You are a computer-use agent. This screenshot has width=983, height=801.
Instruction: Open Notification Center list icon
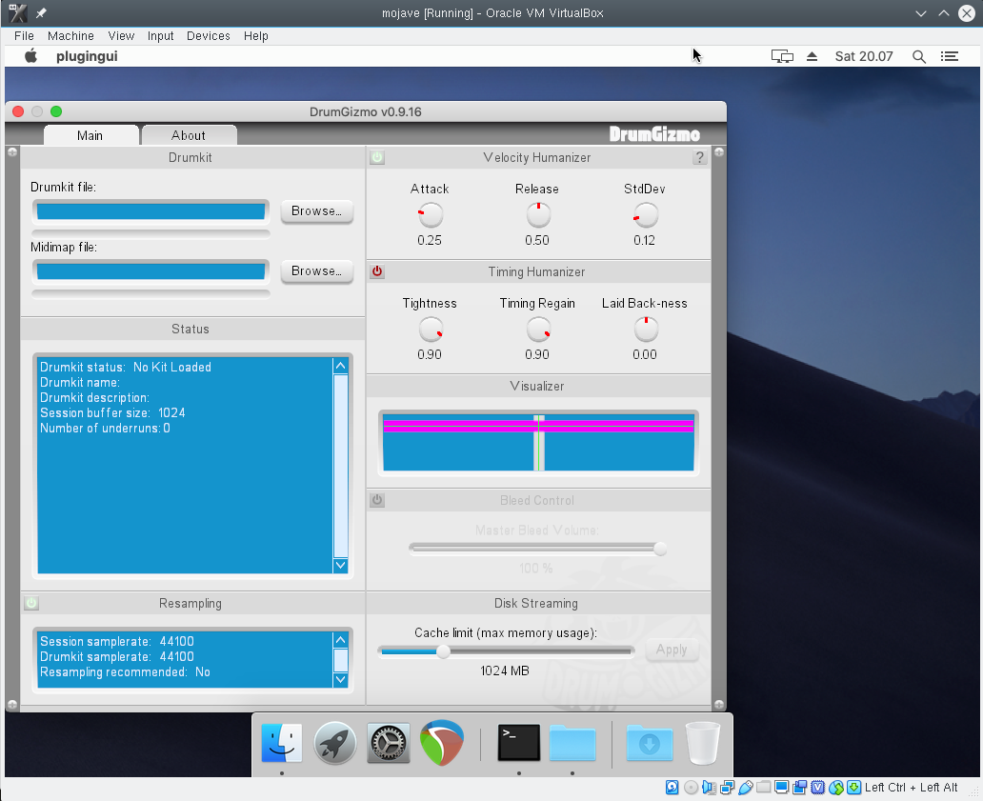950,56
